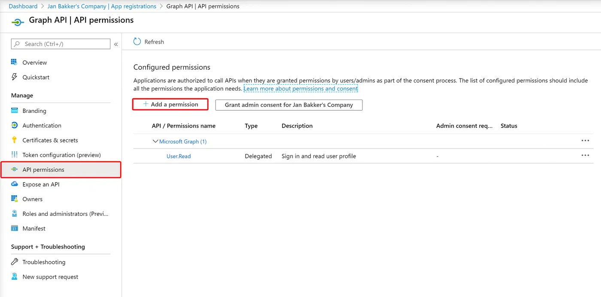Viewport: 601px width, 297px height.
Task: Open Learn more about permissions and consent
Action: tap(300, 88)
